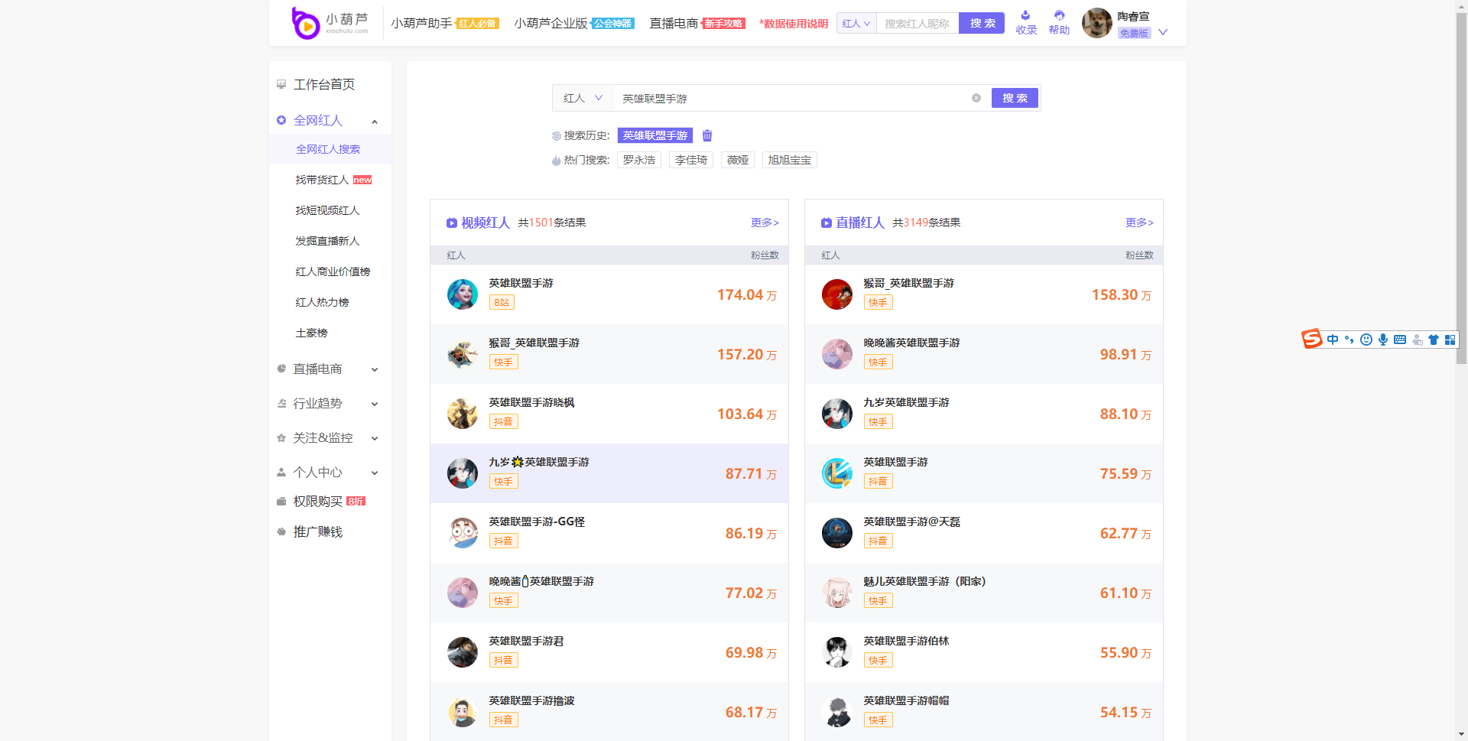
Task: Click 更多 link for 视频红人 results
Action: (x=764, y=223)
